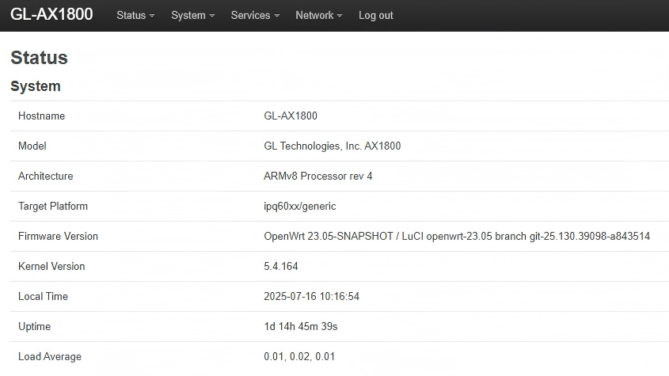Click the Kernel Version label

click(x=51, y=266)
